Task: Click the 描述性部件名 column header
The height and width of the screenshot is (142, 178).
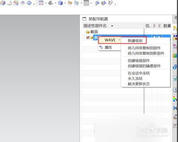Action: [113, 26]
